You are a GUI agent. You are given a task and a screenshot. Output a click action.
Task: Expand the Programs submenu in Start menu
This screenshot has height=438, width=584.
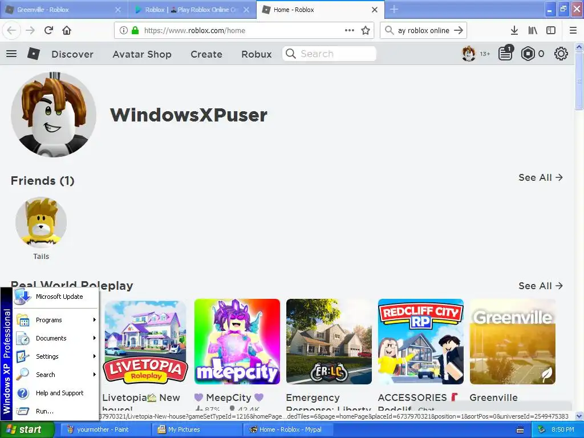[55, 320]
